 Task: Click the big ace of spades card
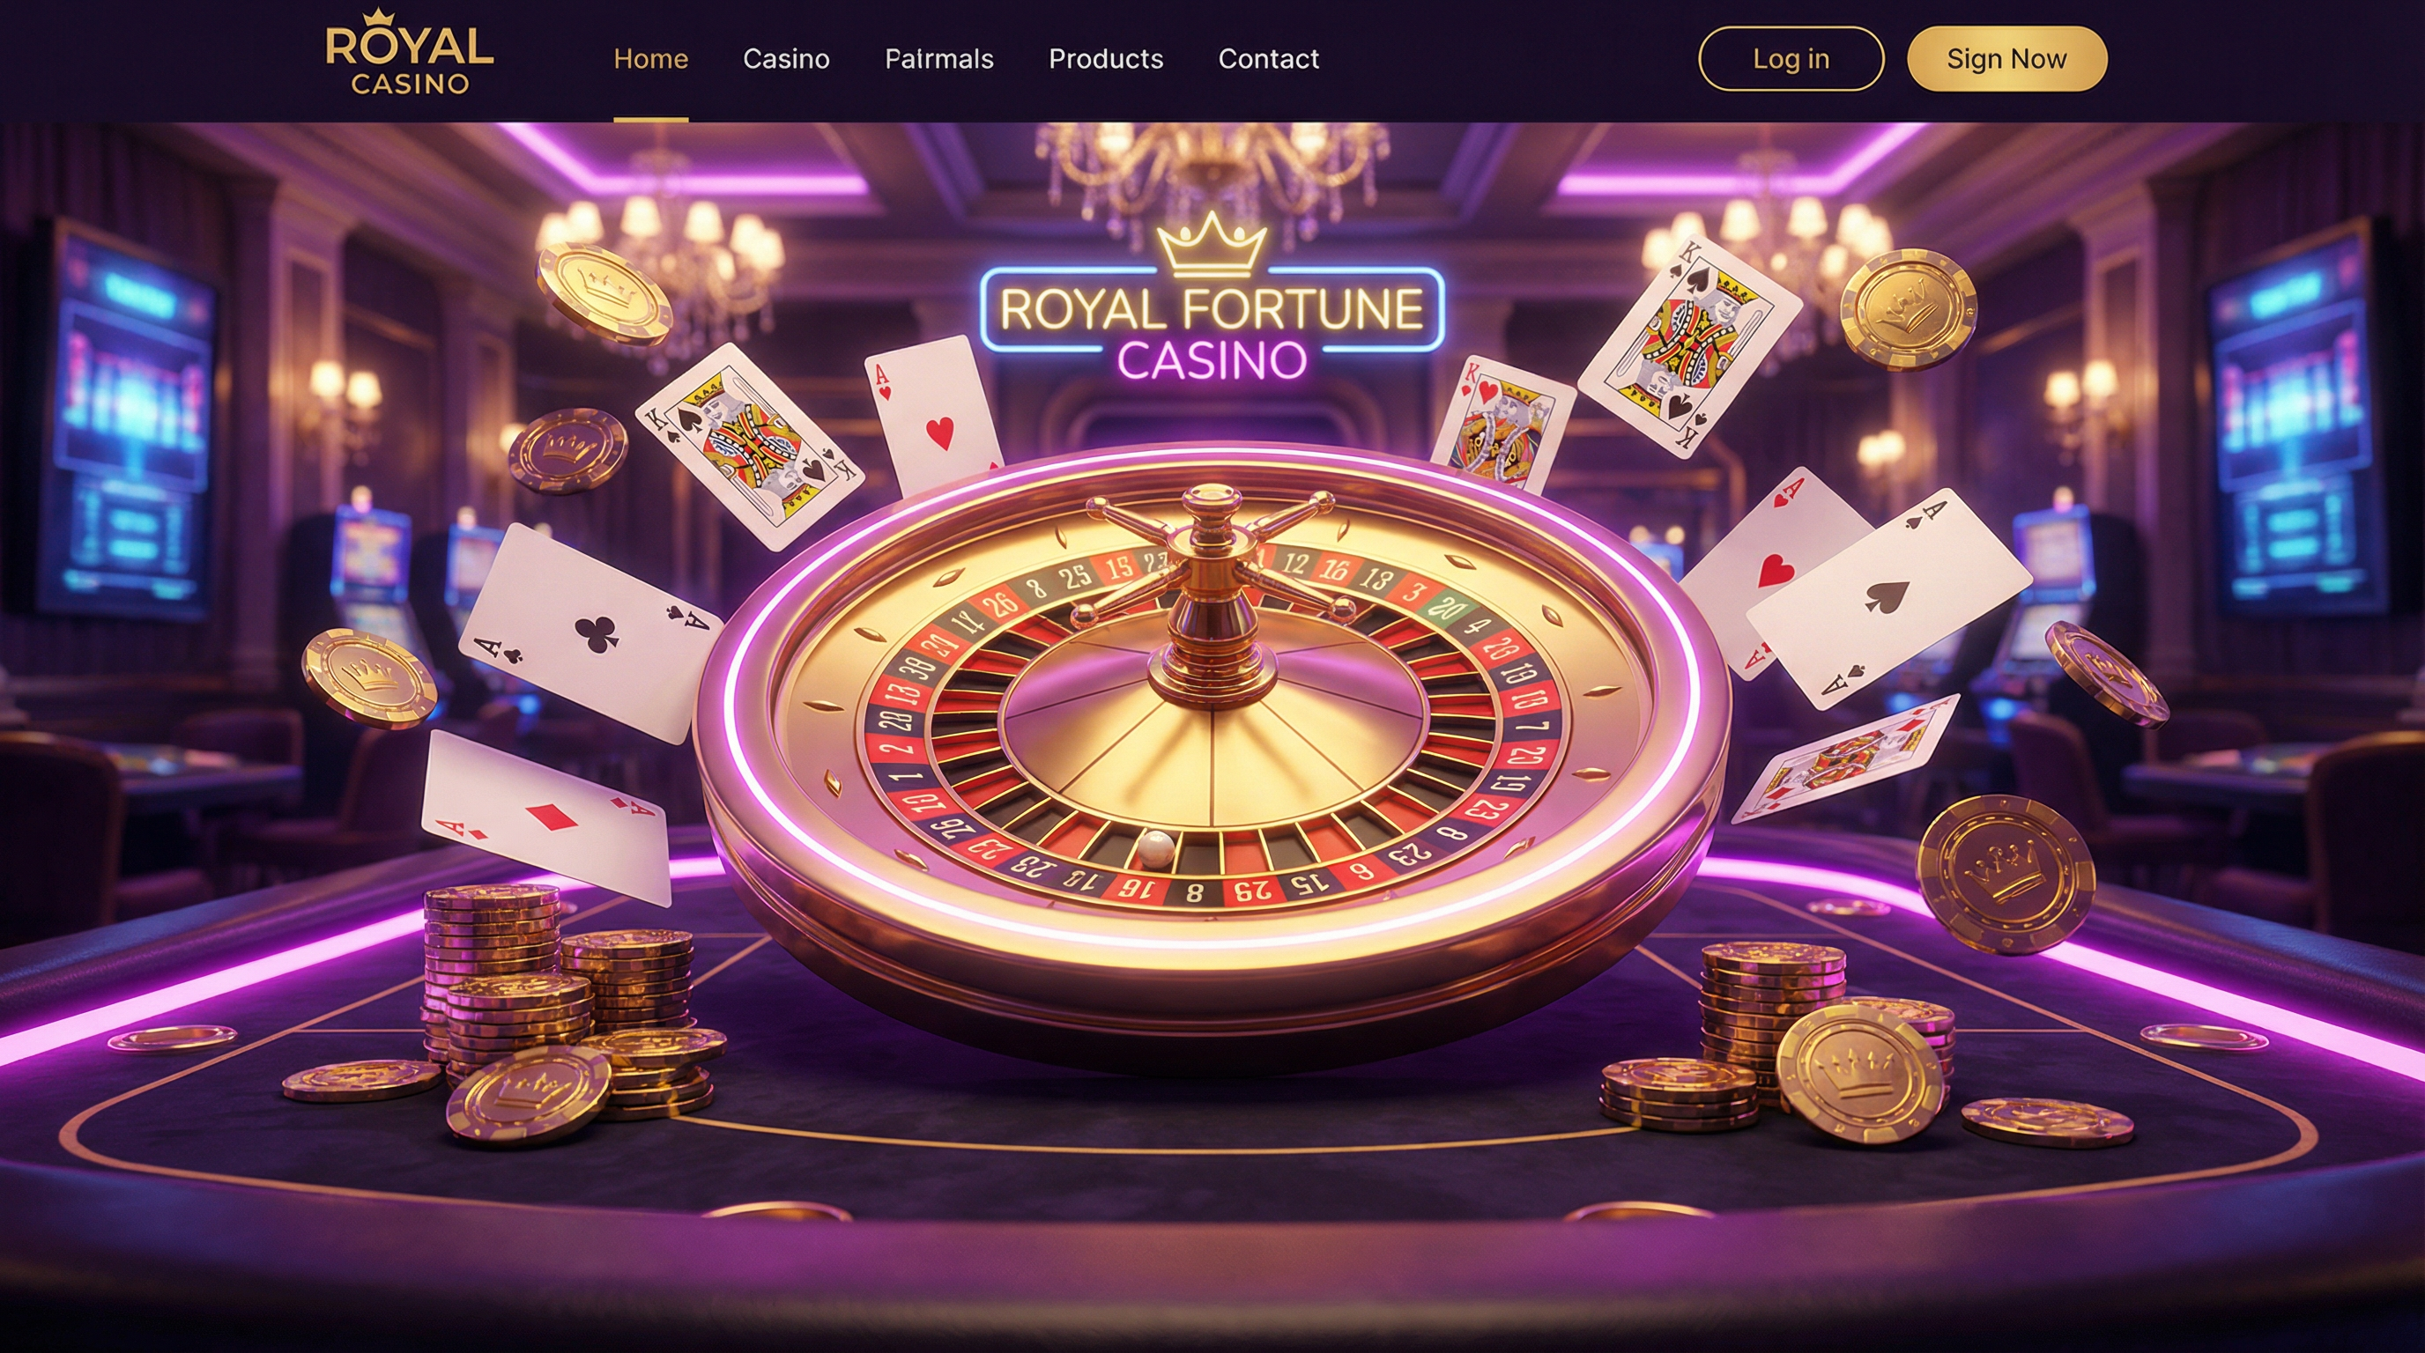1887,597
